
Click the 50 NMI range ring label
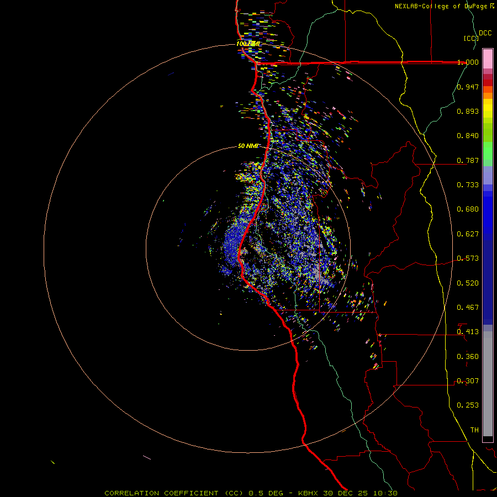[x=248, y=146]
